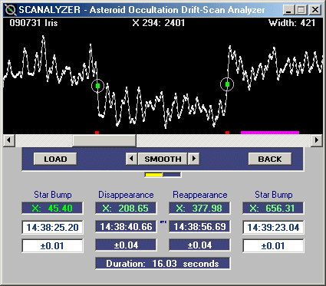The height and width of the screenshot is (286, 326).
Task: Click the left red tick below graph
Action: [x=97, y=133]
